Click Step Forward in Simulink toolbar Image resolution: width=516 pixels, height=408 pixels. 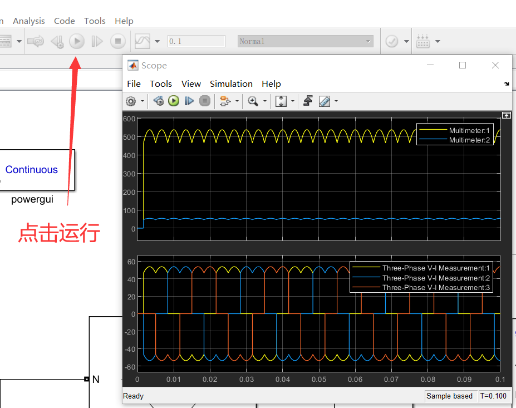point(97,41)
